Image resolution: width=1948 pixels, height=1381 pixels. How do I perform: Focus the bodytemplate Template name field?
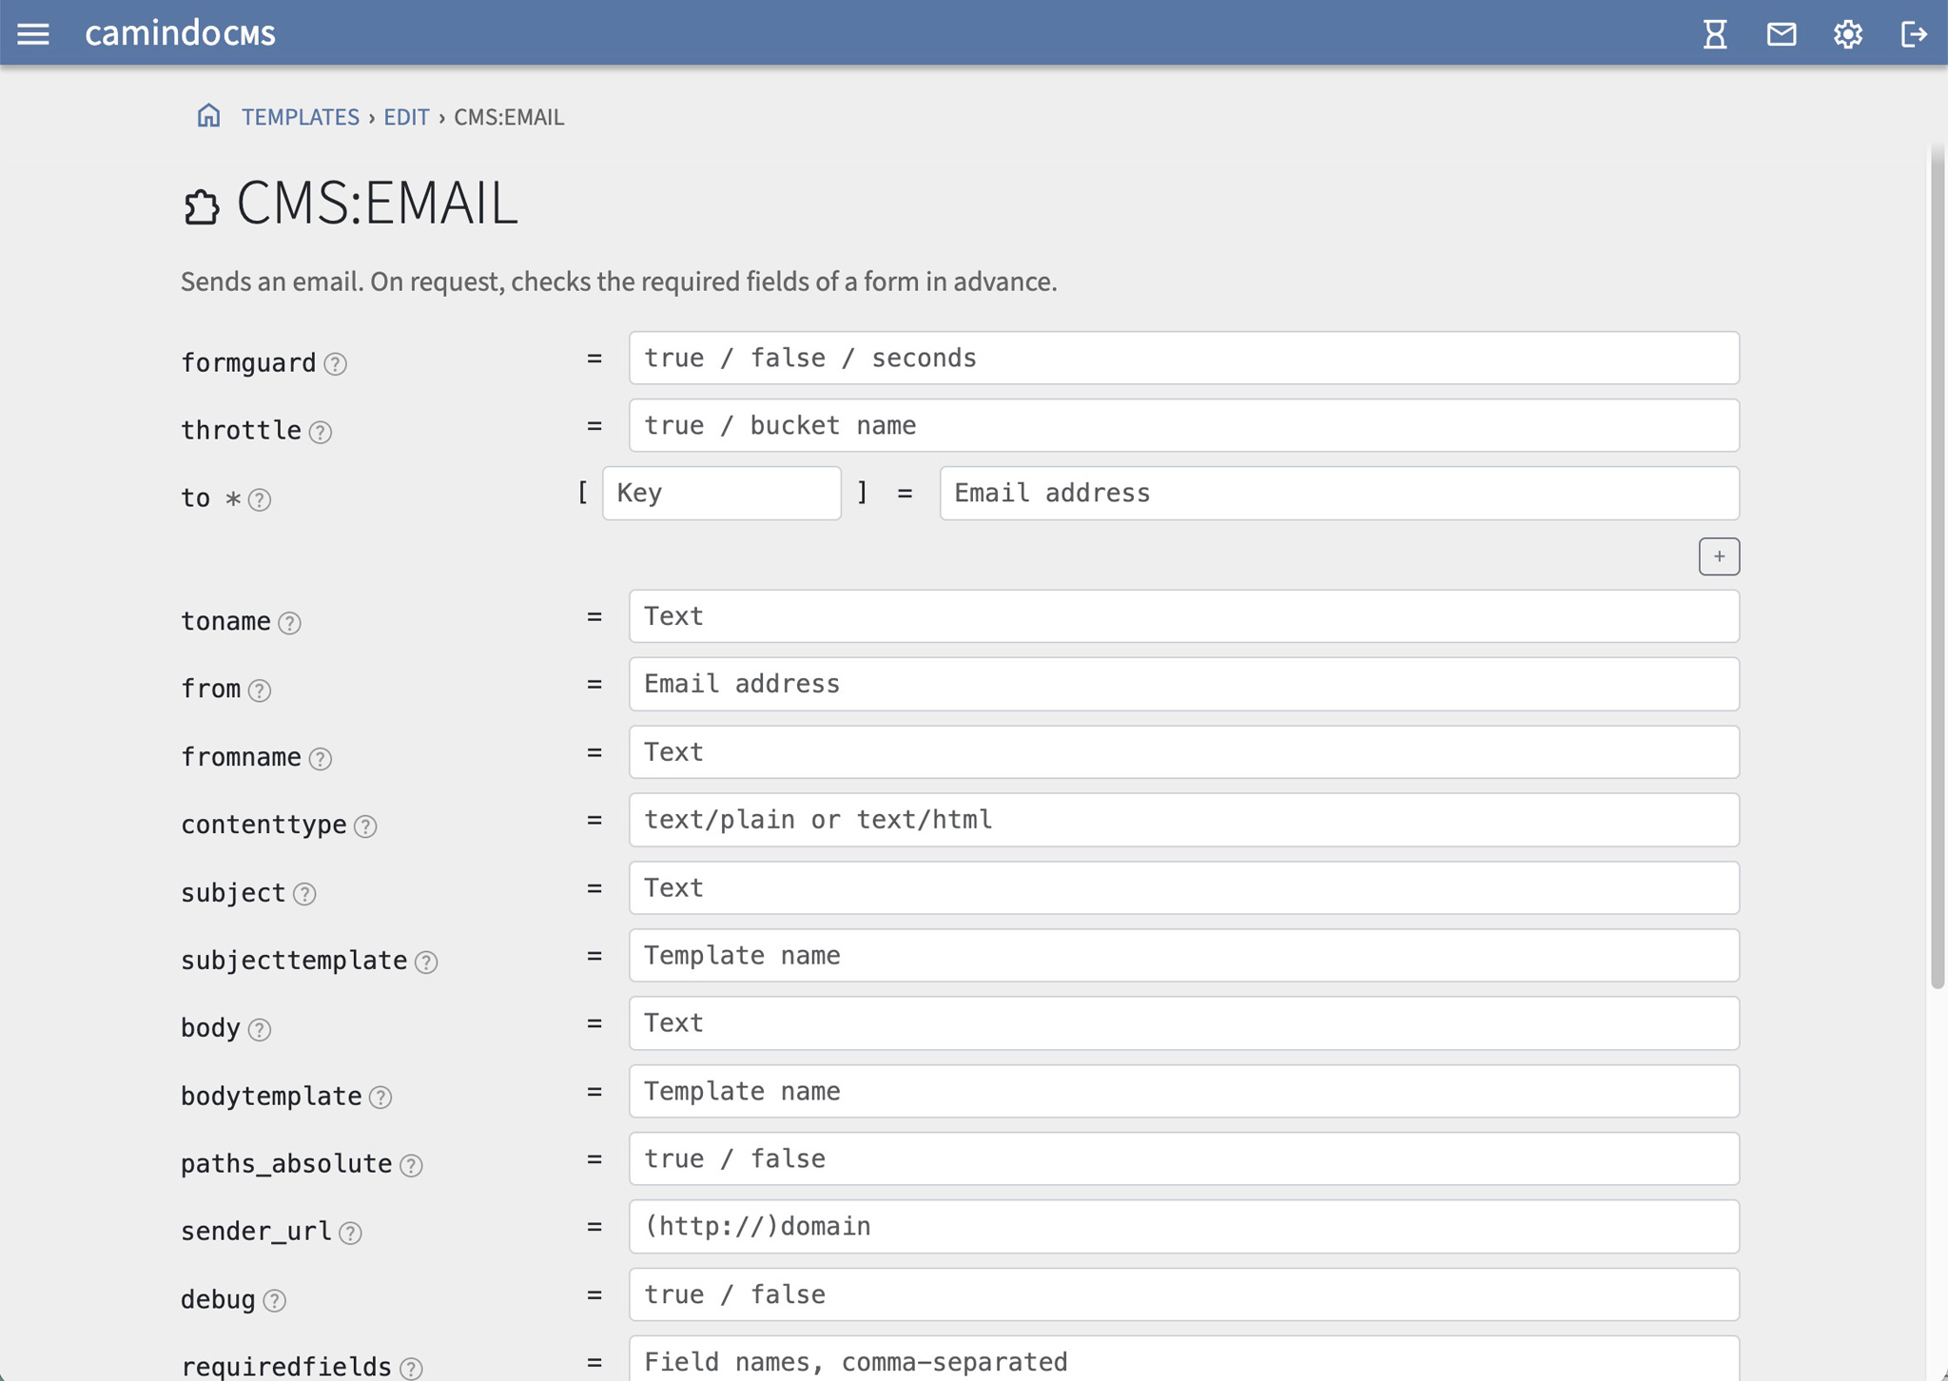pos(1184,1091)
